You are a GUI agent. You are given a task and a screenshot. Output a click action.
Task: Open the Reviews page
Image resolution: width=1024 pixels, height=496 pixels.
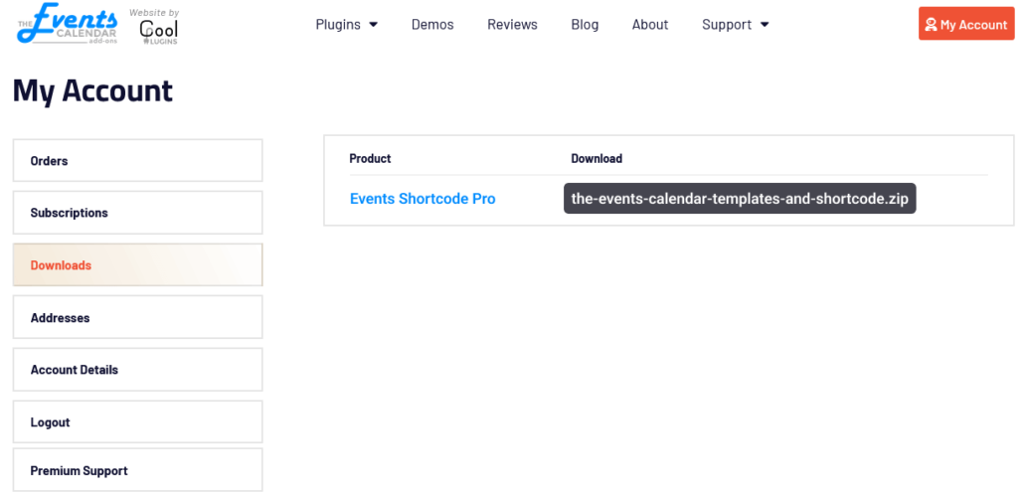512,25
